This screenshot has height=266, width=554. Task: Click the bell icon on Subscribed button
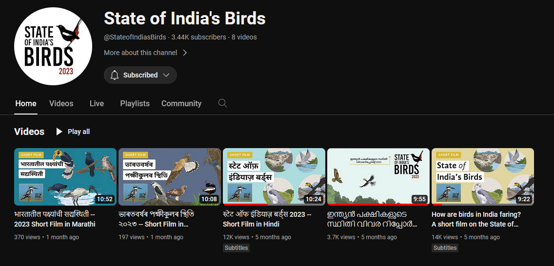[115, 75]
